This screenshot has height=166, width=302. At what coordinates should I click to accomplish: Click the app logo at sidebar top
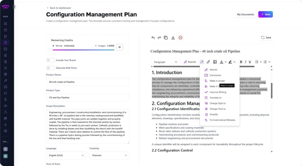pos(5,7)
